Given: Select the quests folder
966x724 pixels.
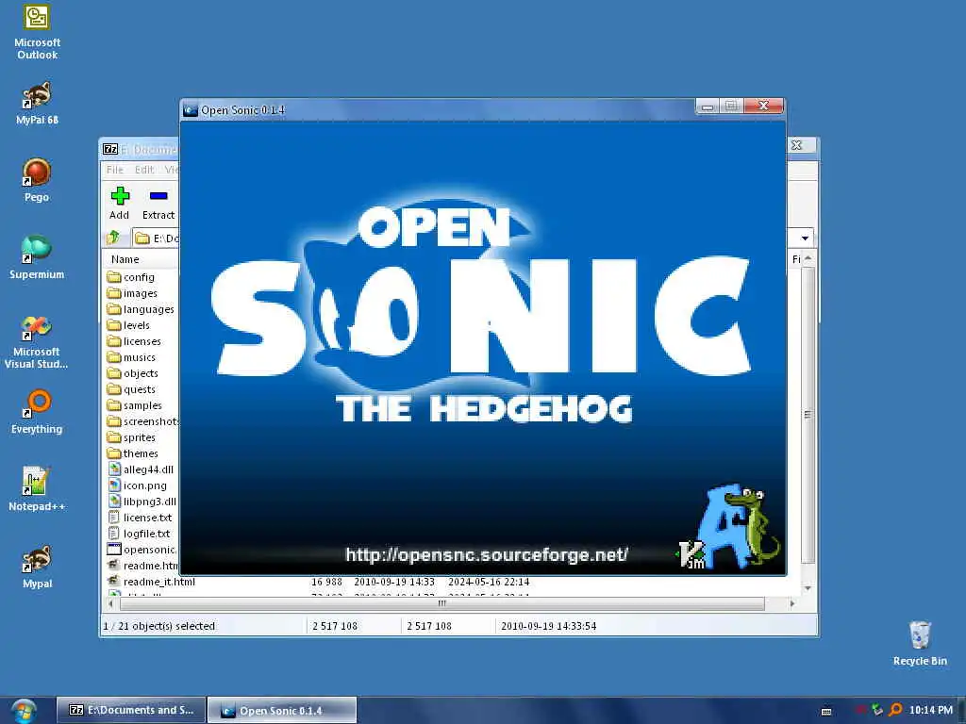Looking at the screenshot, I should pos(131,389).
